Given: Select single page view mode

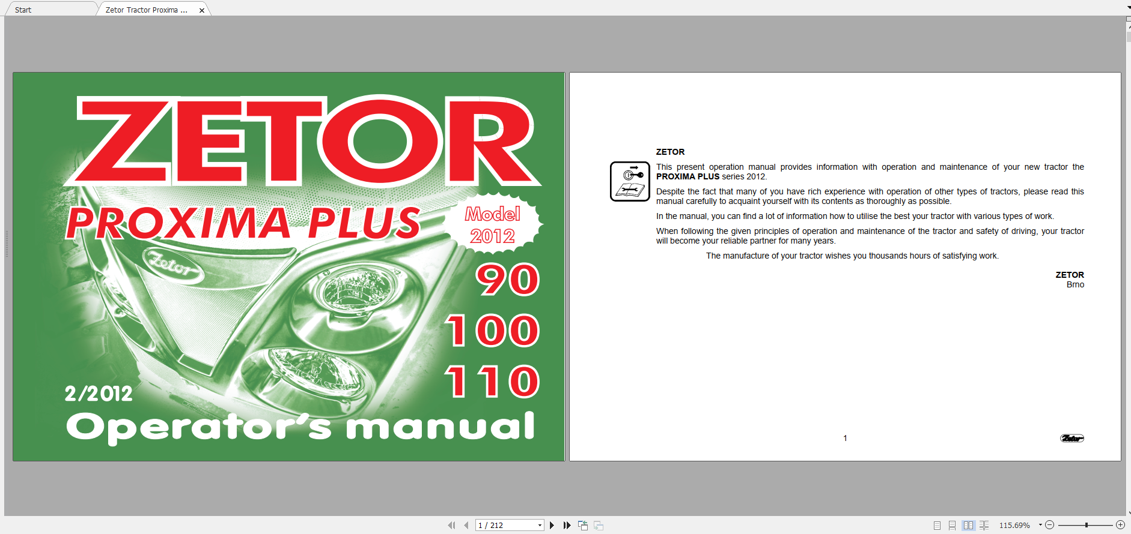Looking at the screenshot, I should click(937, 525).
